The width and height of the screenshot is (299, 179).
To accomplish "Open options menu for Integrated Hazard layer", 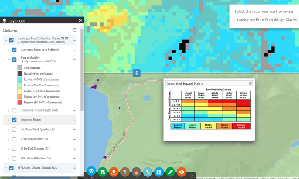I will [x=74, y=120].
